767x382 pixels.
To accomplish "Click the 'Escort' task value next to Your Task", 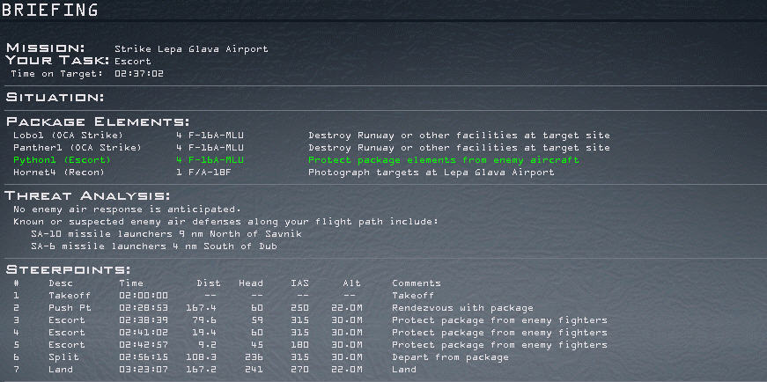I will click(x=133, y=62).
